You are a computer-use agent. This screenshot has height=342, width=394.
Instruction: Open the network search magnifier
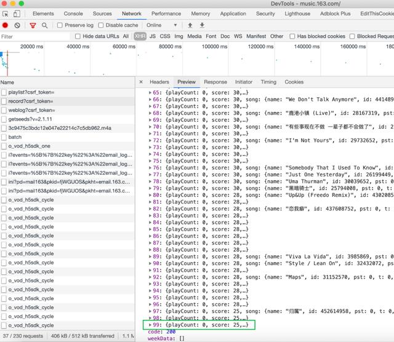44,25
